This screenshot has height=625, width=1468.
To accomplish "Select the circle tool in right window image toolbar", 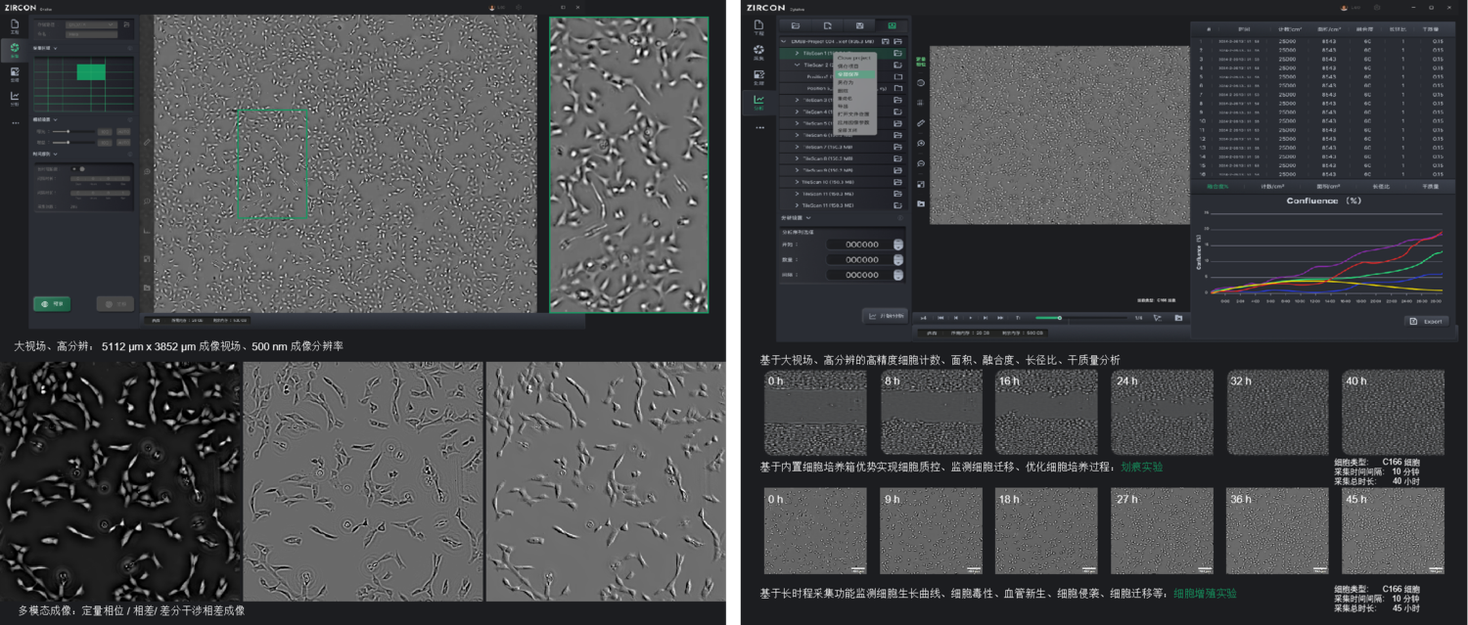I will (921, 83).
